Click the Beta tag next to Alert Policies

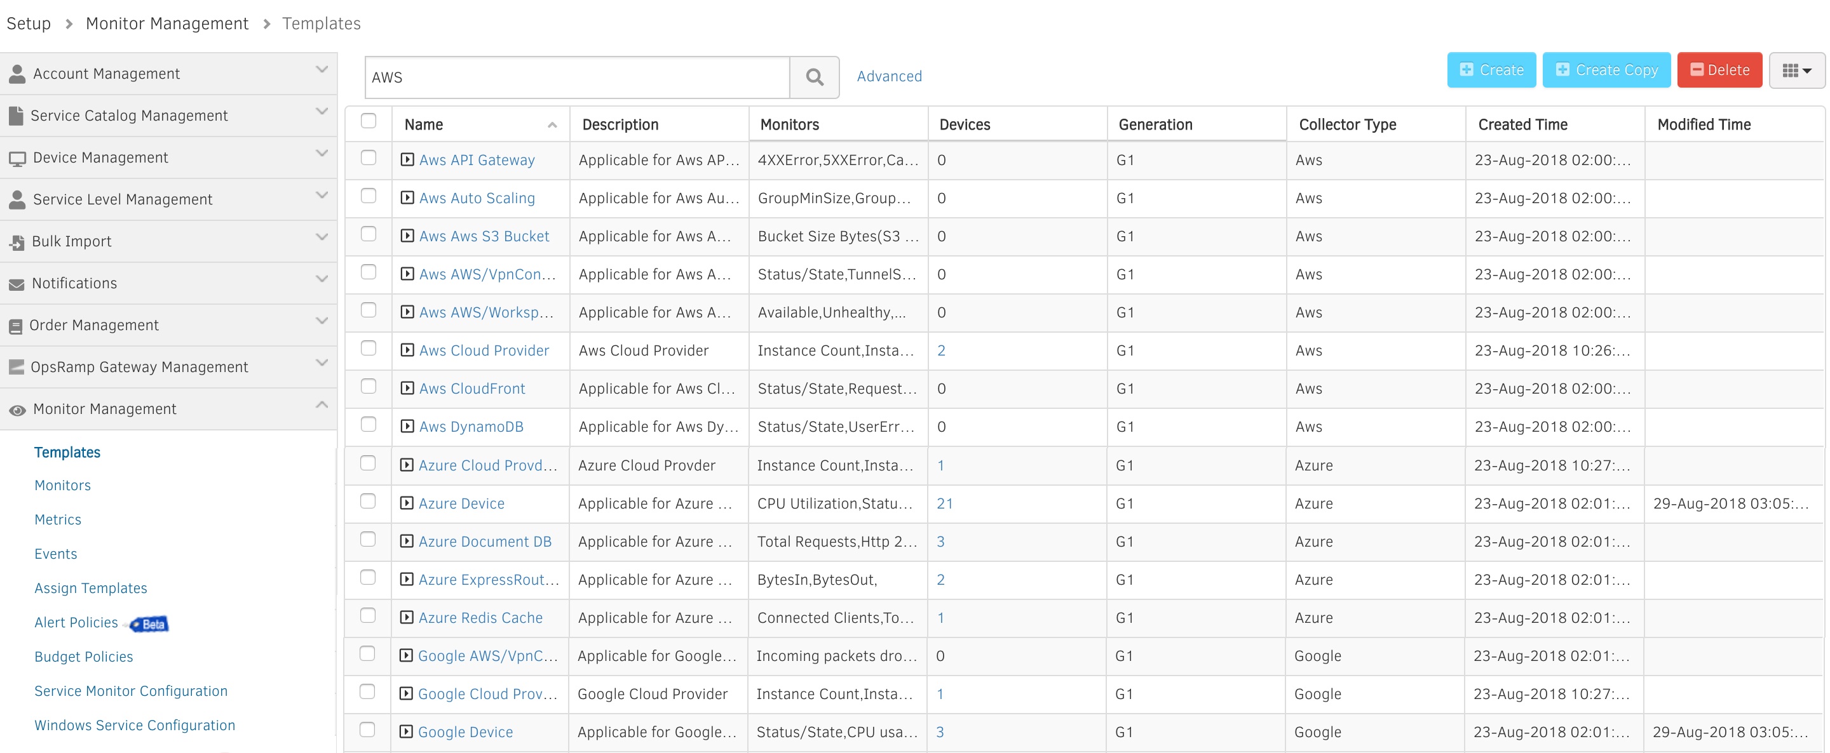tap(150, 624)
